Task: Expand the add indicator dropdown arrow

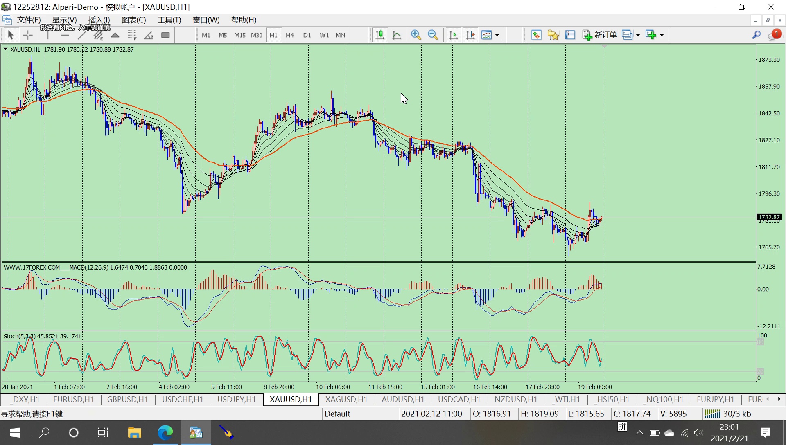Action: click(662, 35)
